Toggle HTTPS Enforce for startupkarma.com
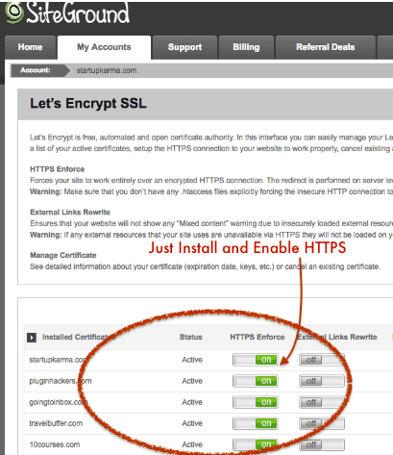Viewport: 393px width, 455px height. [256, 360]
